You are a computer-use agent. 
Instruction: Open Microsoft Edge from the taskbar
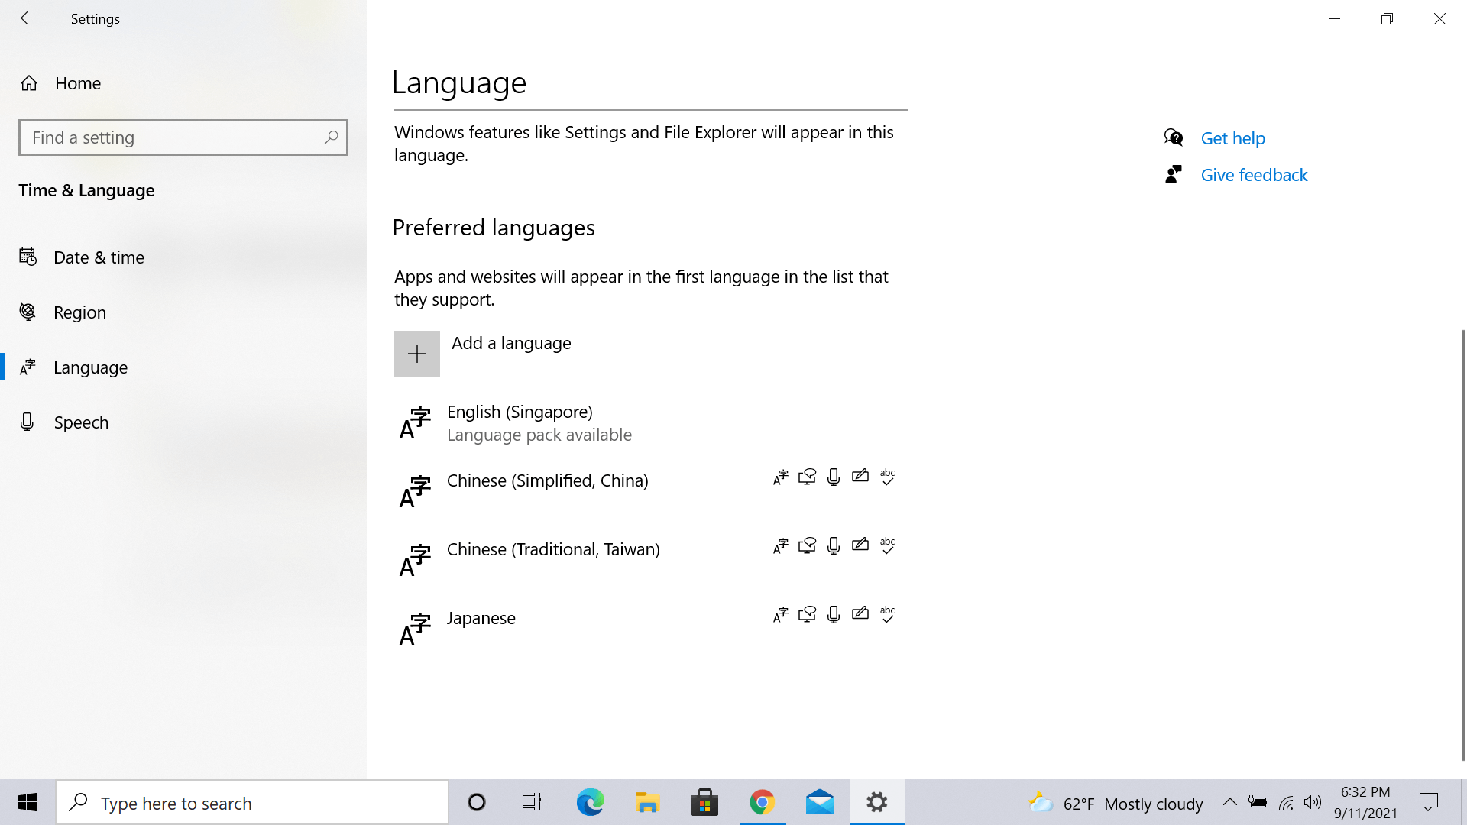pos(590,803)
